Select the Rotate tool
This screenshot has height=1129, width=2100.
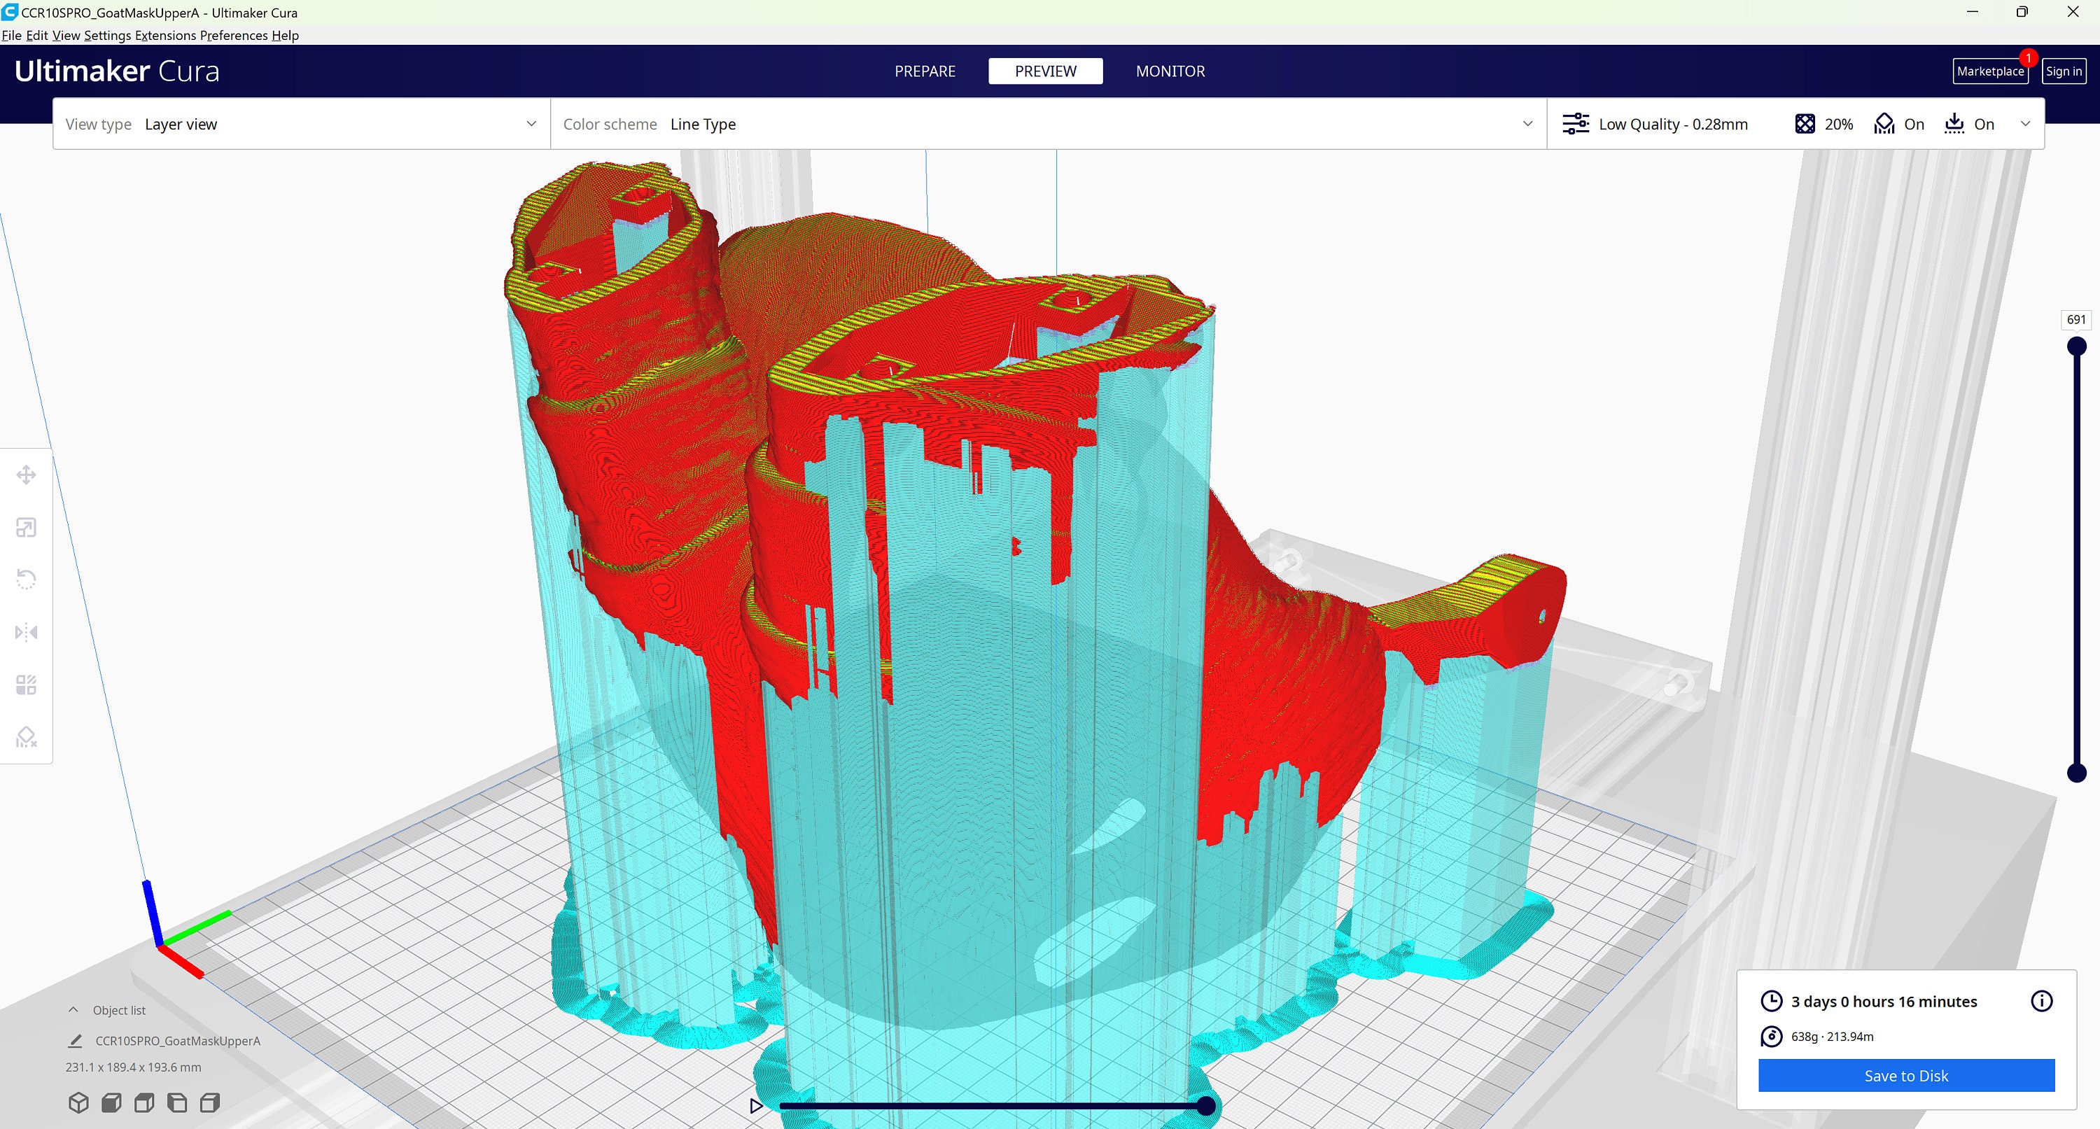point(26,579)
